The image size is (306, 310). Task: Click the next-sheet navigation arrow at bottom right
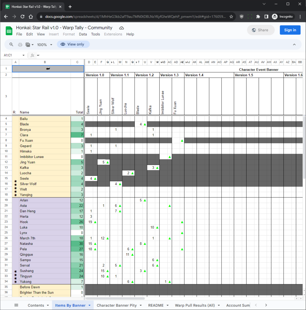(266, 305)
